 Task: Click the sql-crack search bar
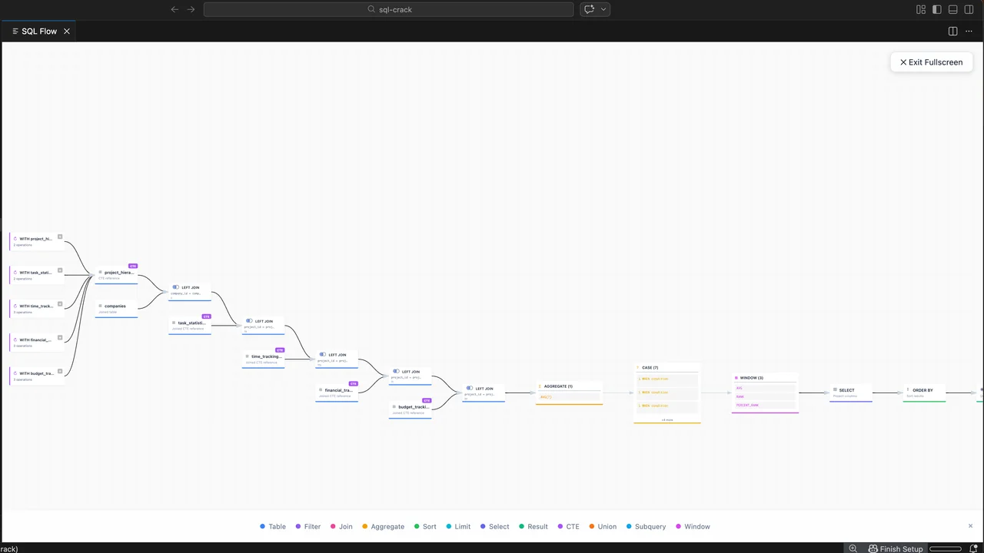[389, 9]
